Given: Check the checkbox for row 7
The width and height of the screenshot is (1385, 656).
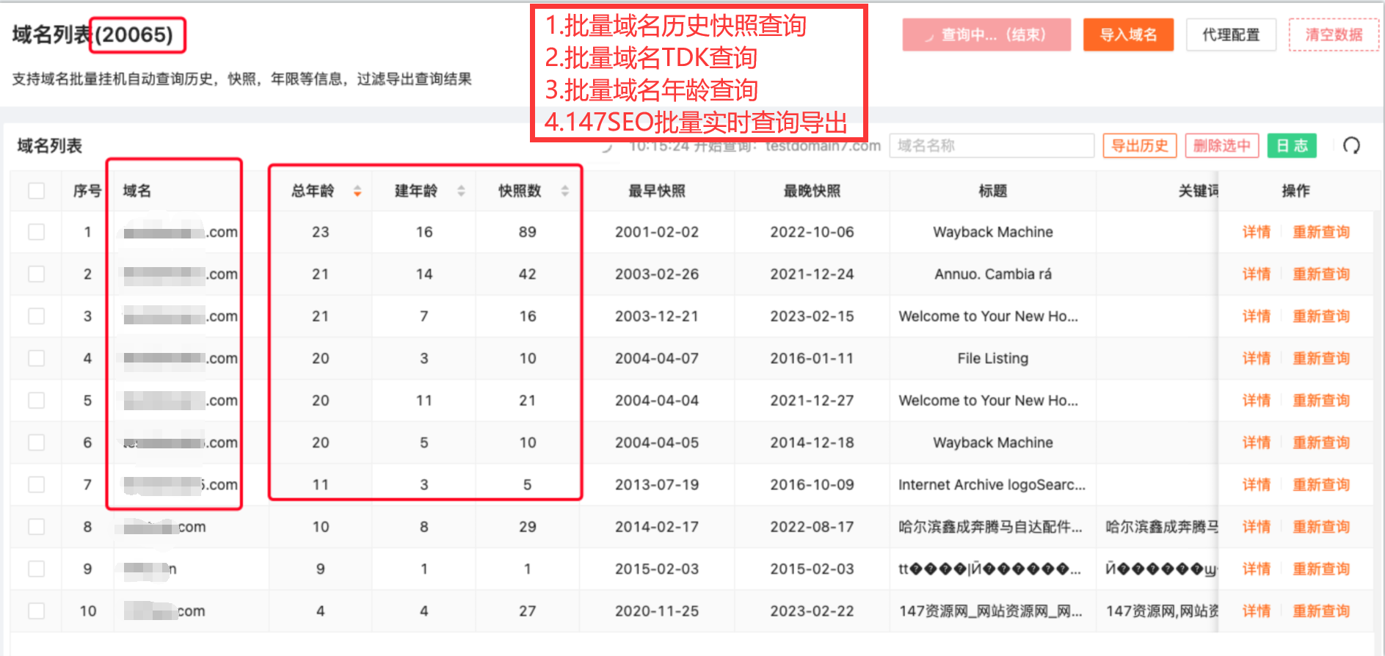Looking at the screenshot, I should pos(36,484).
